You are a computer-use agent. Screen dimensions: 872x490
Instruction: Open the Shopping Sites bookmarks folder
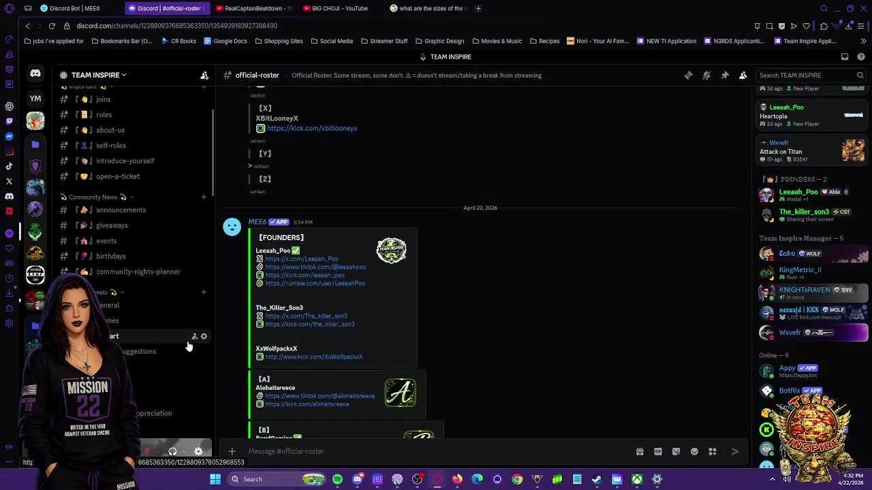pos(279,41)
